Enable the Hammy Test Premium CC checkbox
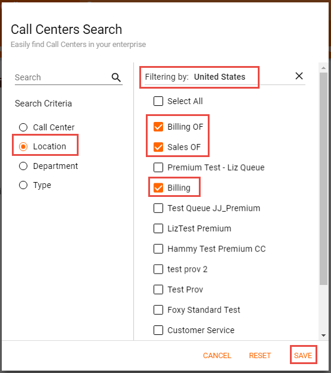The image size is (331, 373). click(x=158, y=249)
